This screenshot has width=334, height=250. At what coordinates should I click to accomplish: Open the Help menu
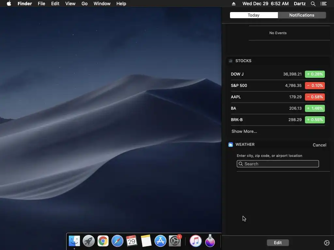(121, 4)
